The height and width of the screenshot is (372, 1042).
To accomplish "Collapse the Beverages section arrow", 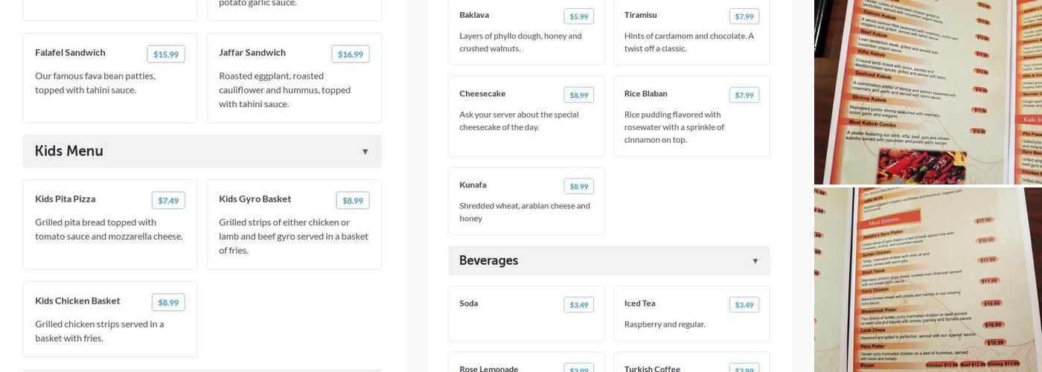I will 755,261.
